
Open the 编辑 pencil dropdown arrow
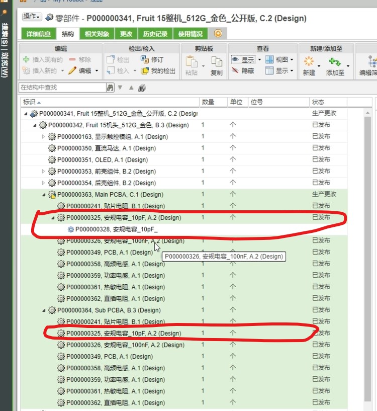coord(97,71)
